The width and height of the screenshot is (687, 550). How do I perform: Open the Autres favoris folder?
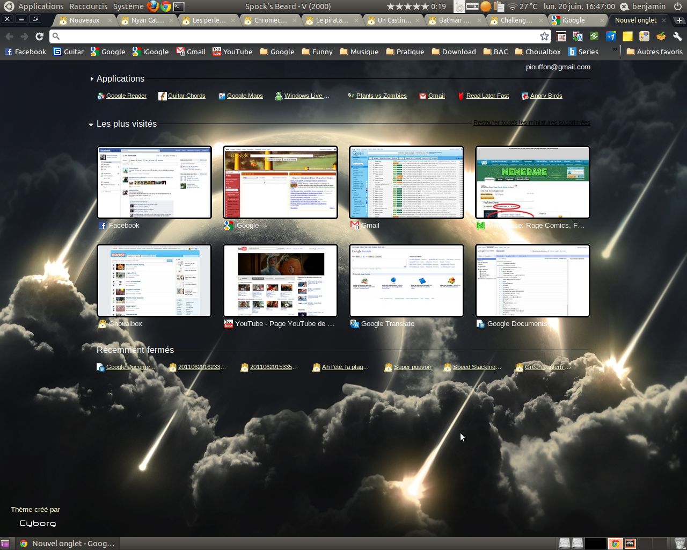point(654,52)
